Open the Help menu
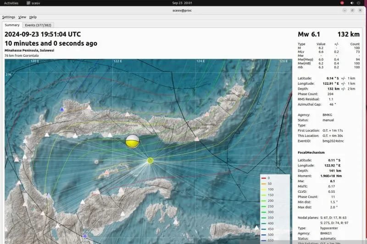The width and height of the screenshot is (367, 244). (33, 17)
